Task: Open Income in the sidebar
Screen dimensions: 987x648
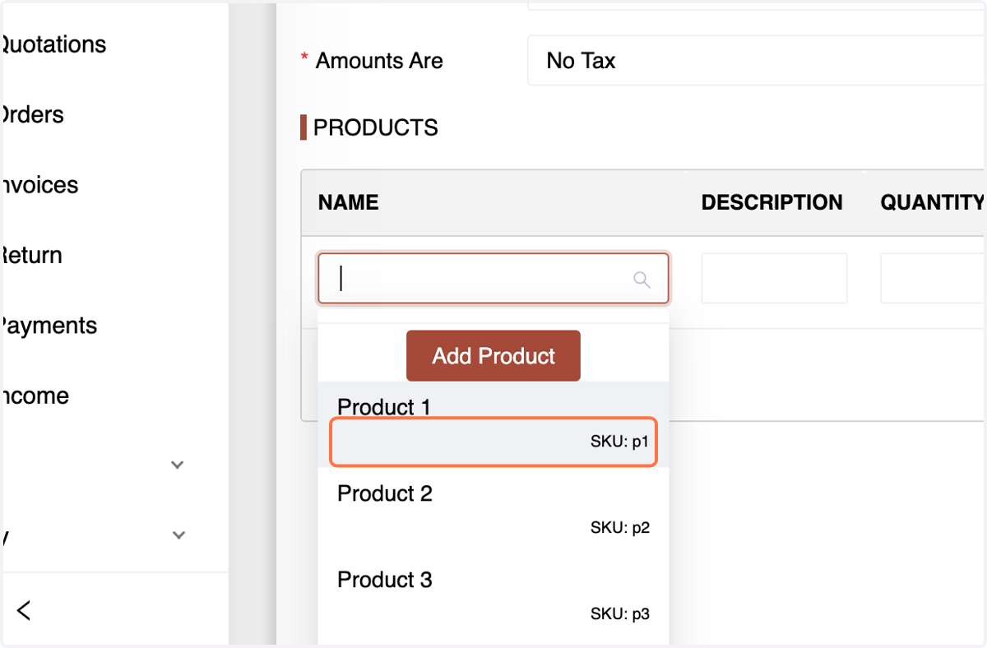Action: point(35,396)
